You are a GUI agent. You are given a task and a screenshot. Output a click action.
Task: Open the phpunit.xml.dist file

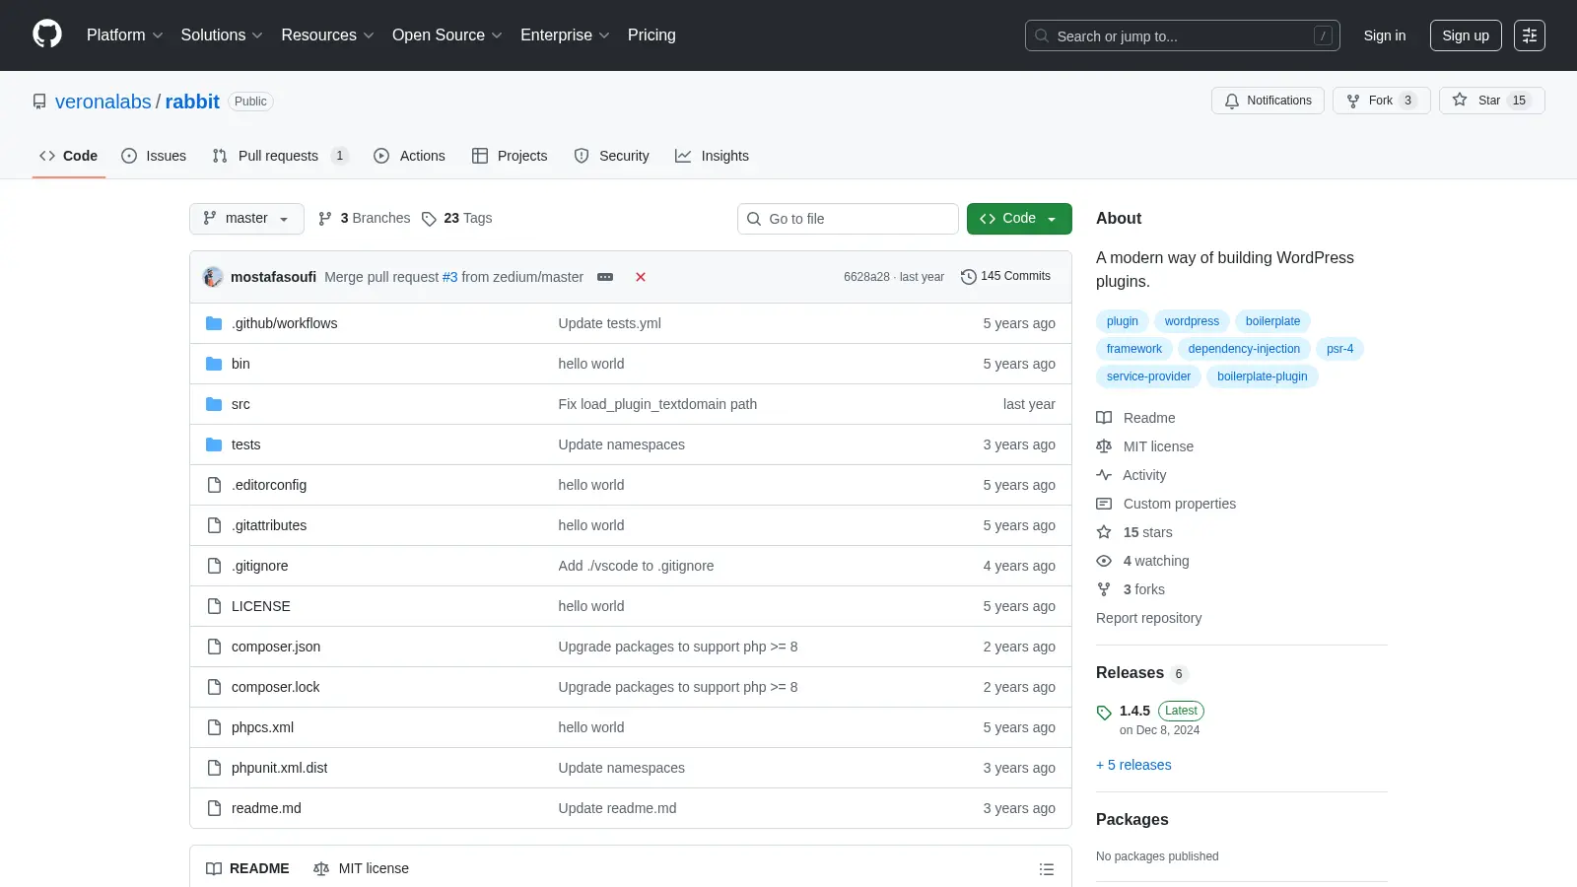(x=279, y=768)
